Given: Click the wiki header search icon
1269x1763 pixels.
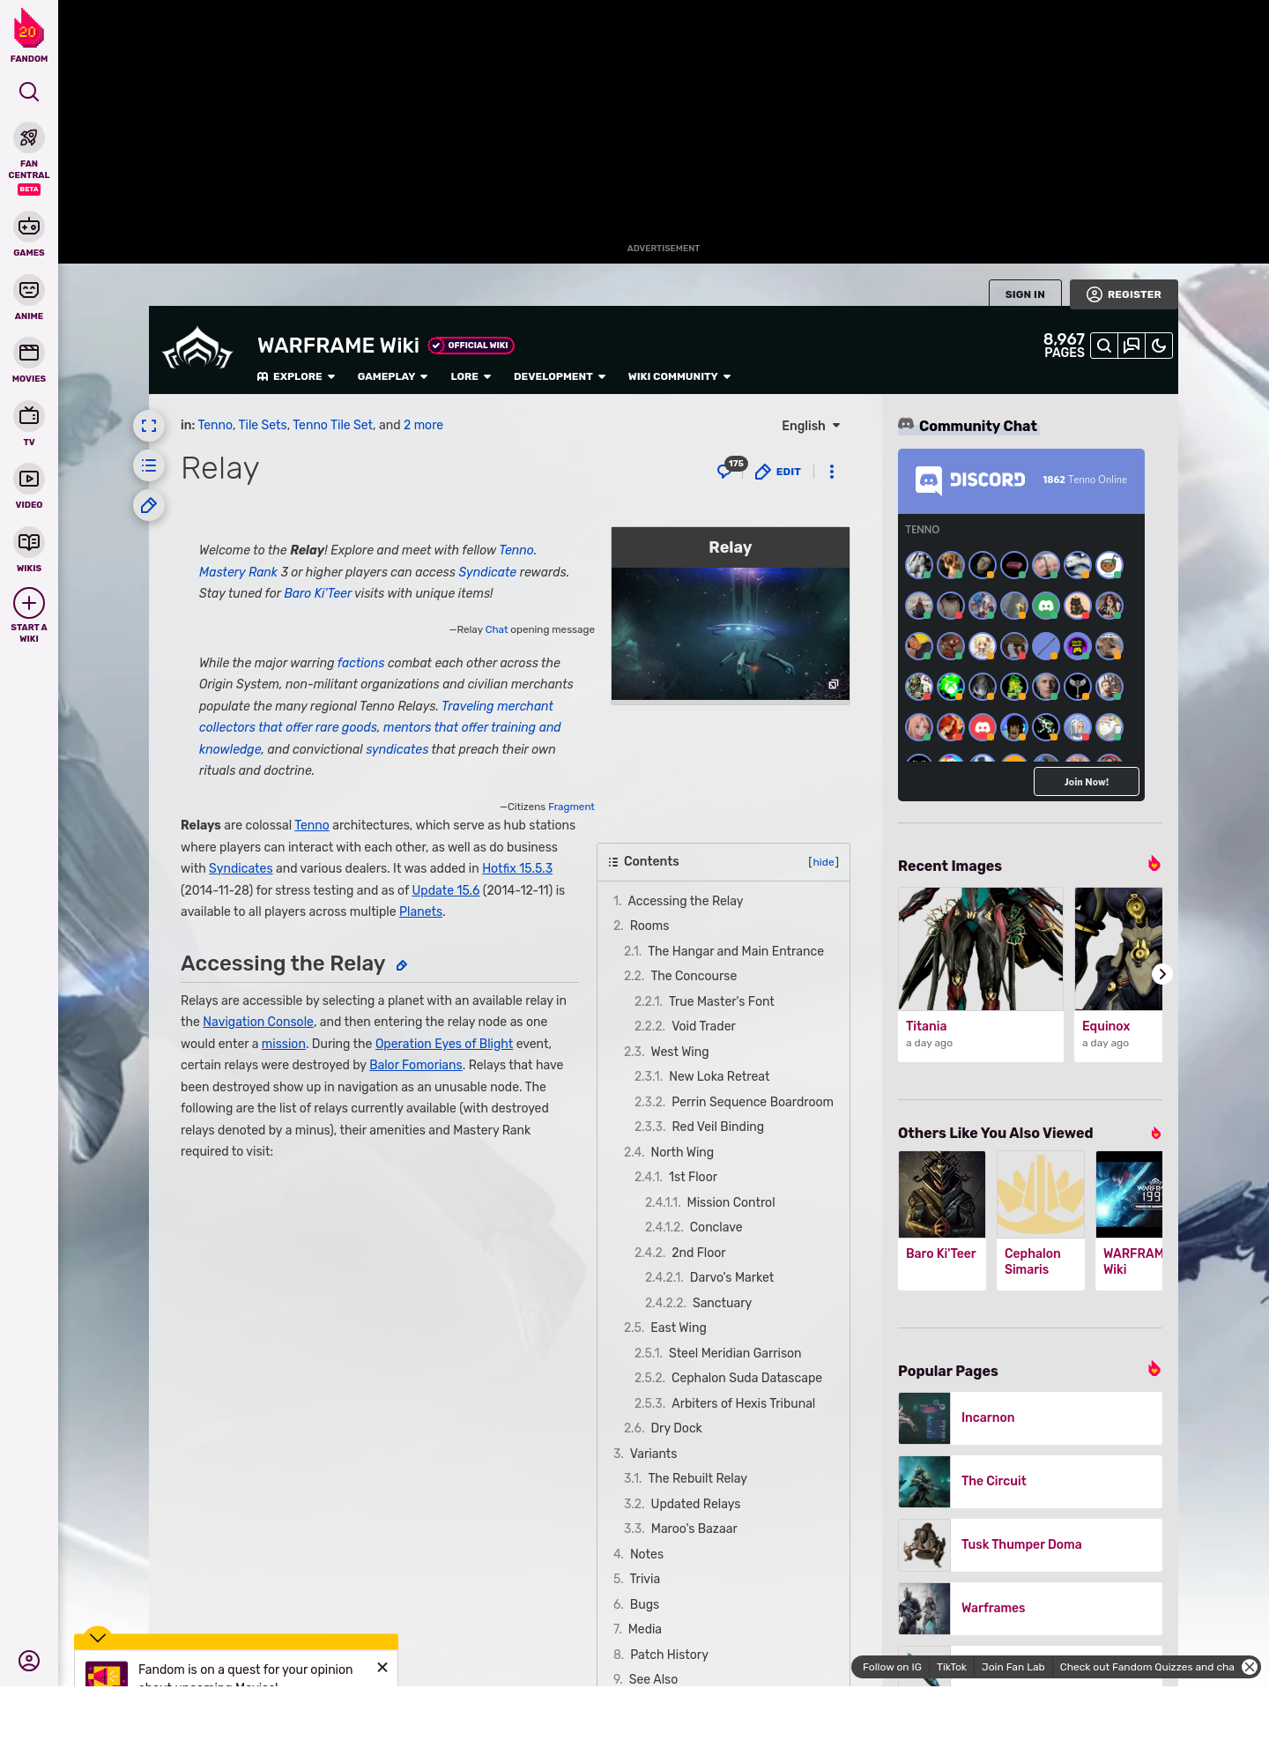Looking at the screenshot, I should pyautogui.click(x=1104, y=346).
